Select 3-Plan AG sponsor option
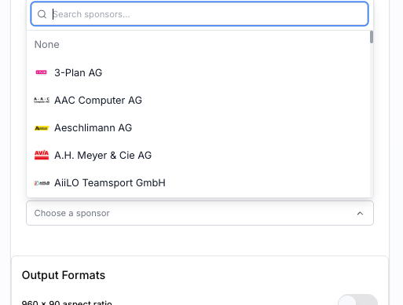 pyautogui.click(x=199, y=72)
